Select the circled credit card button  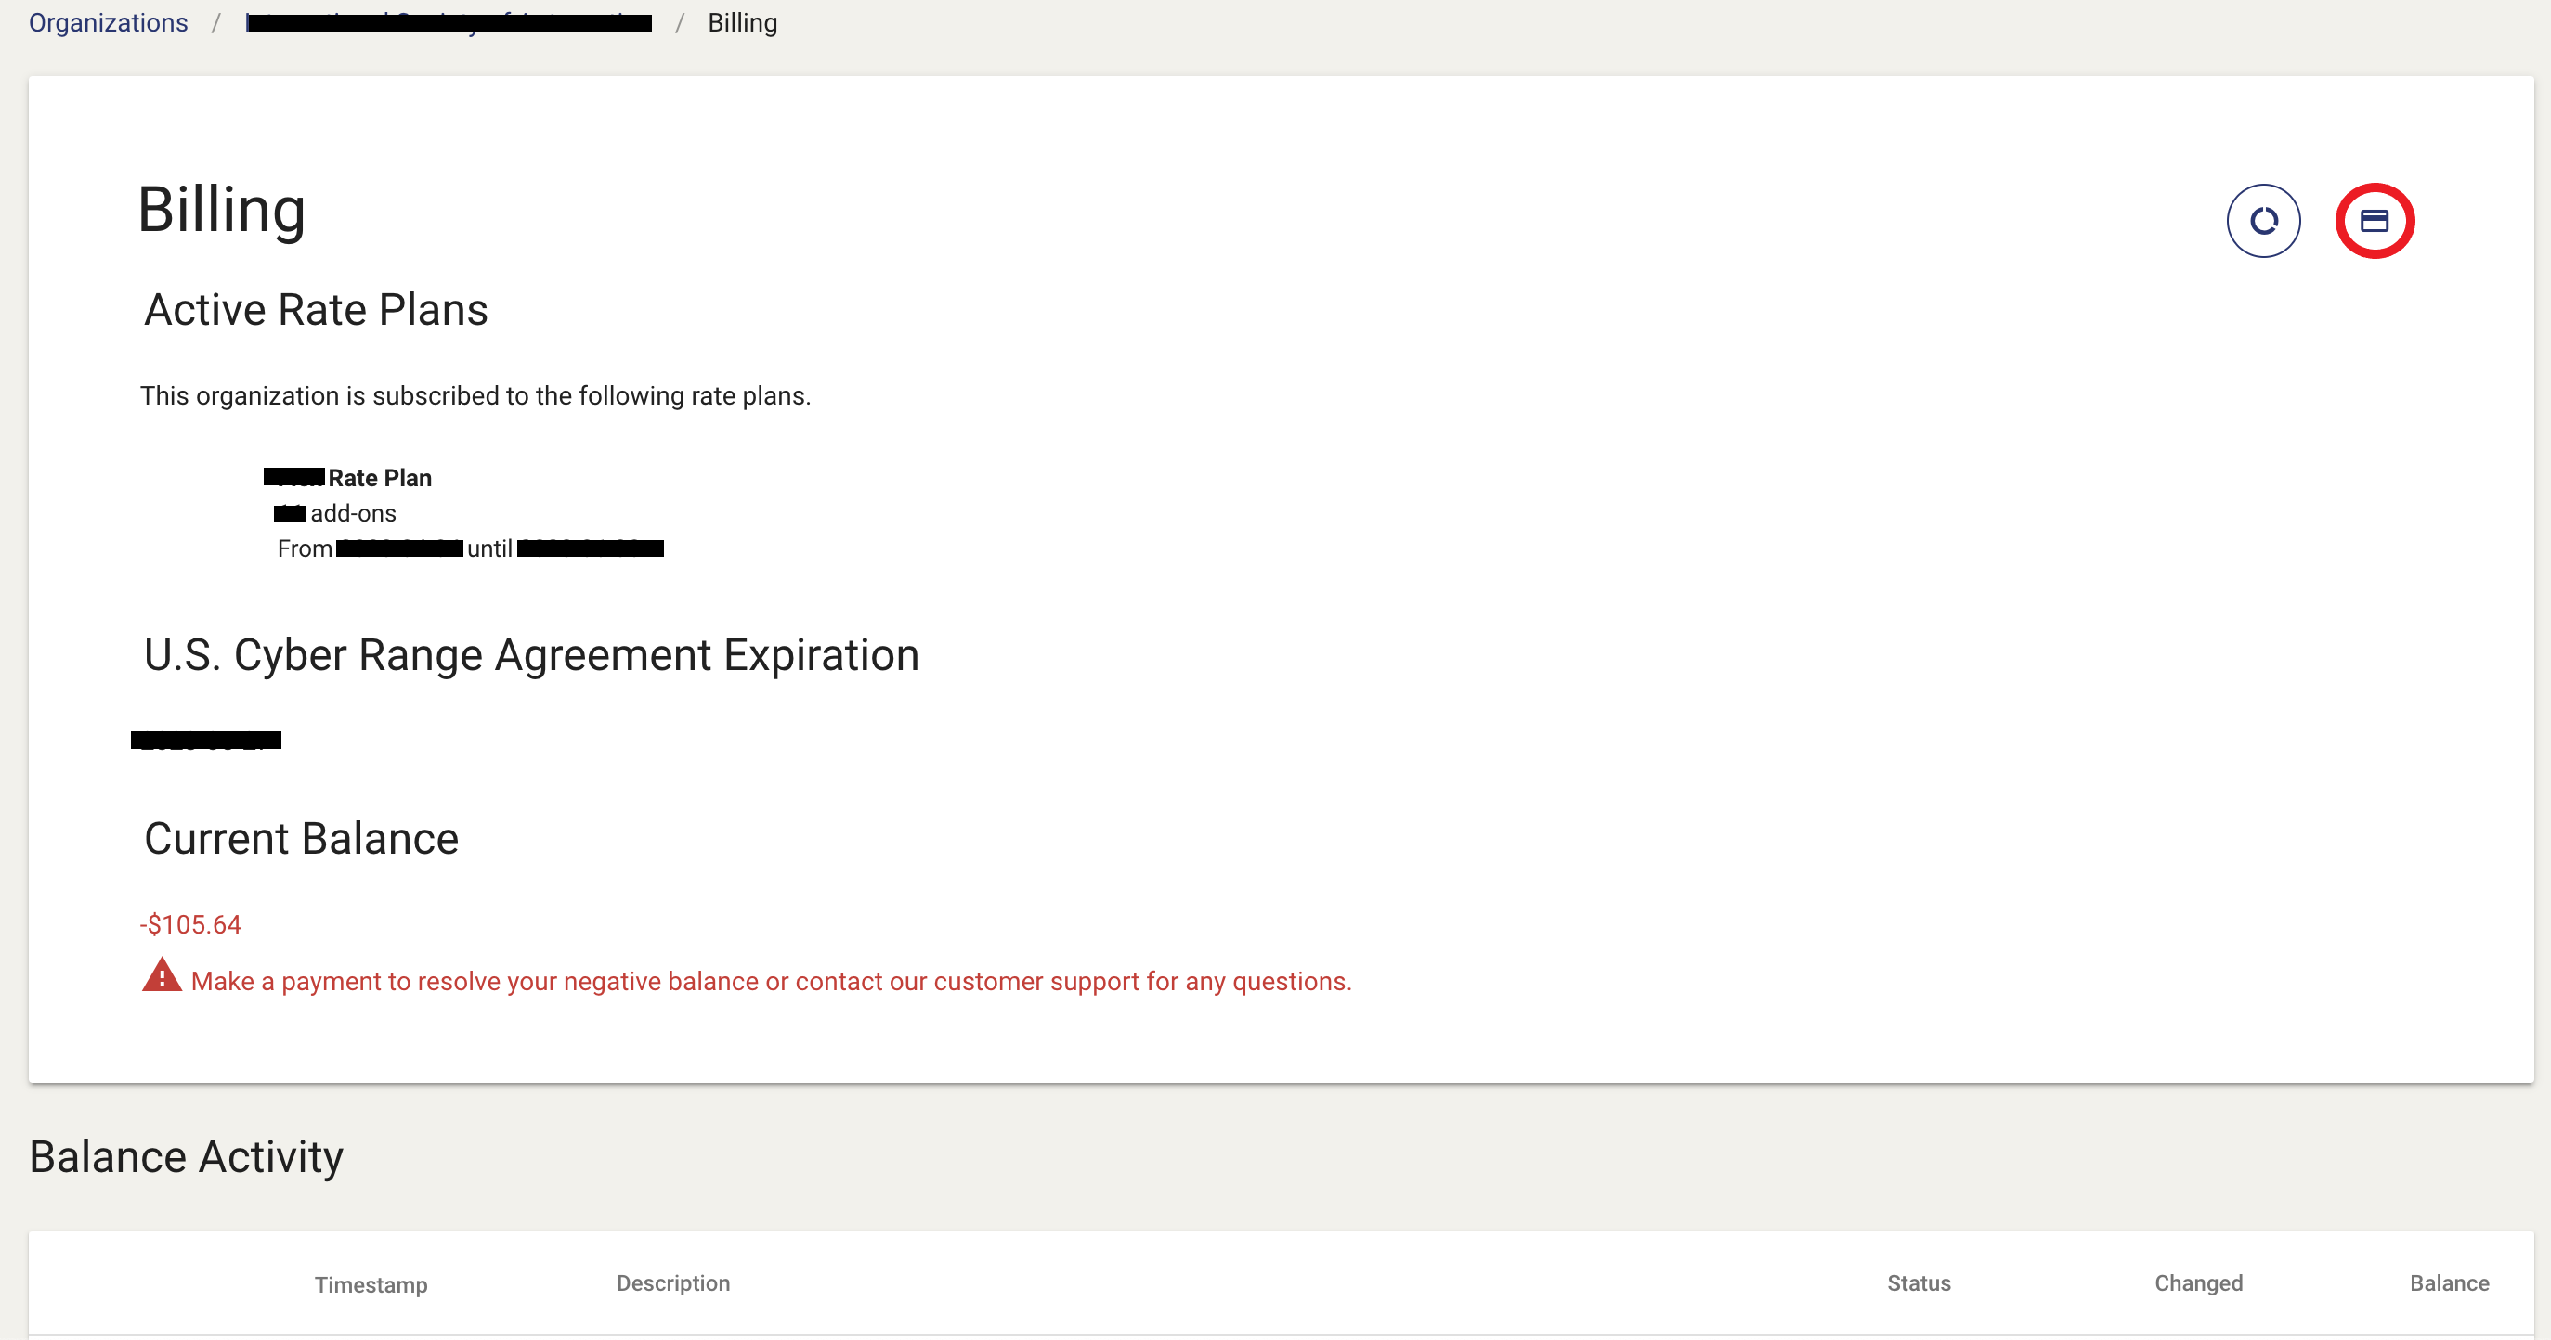coord(2376,221)
